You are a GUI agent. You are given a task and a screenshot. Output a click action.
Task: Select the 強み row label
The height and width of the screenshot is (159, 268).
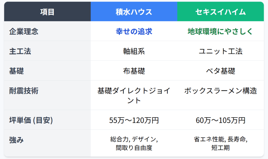click(x=16, y=140)
